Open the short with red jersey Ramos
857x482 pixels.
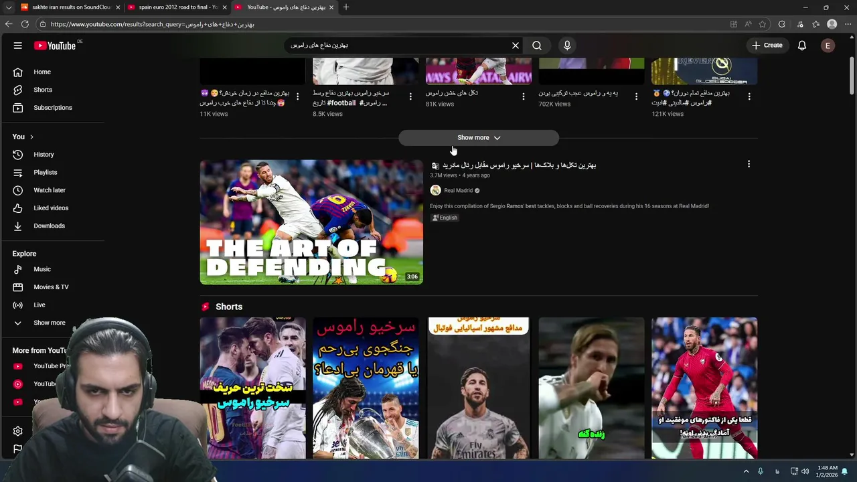[x=704, y=388]
